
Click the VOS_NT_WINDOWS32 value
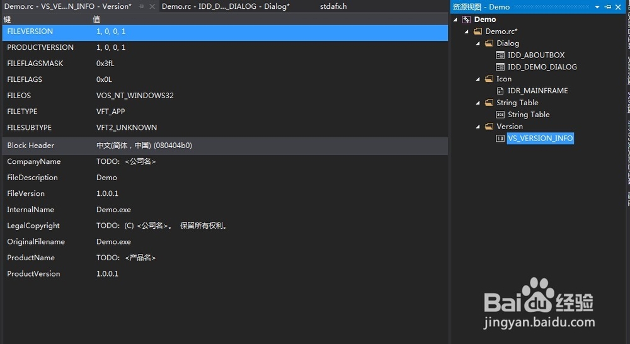(135, 96)
